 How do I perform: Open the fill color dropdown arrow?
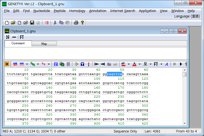tap(129, 64)
